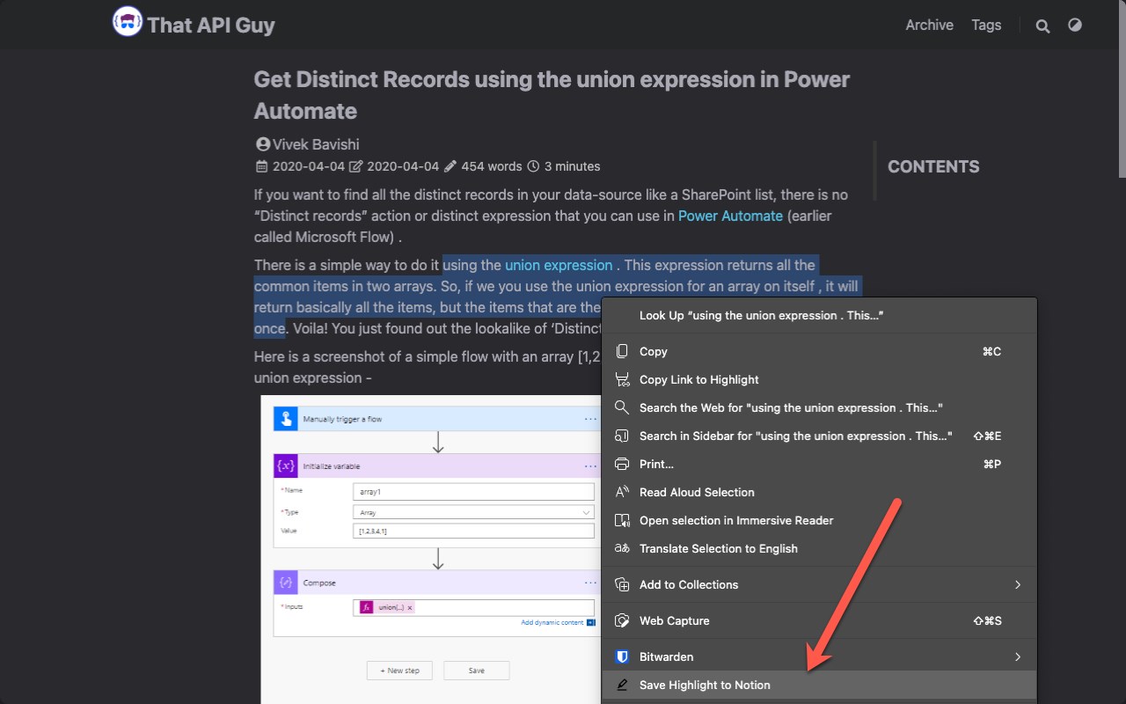This screenshot has width=1126, height=704.
Task: Click the Web Capture icon
Action: click(622, 620)
